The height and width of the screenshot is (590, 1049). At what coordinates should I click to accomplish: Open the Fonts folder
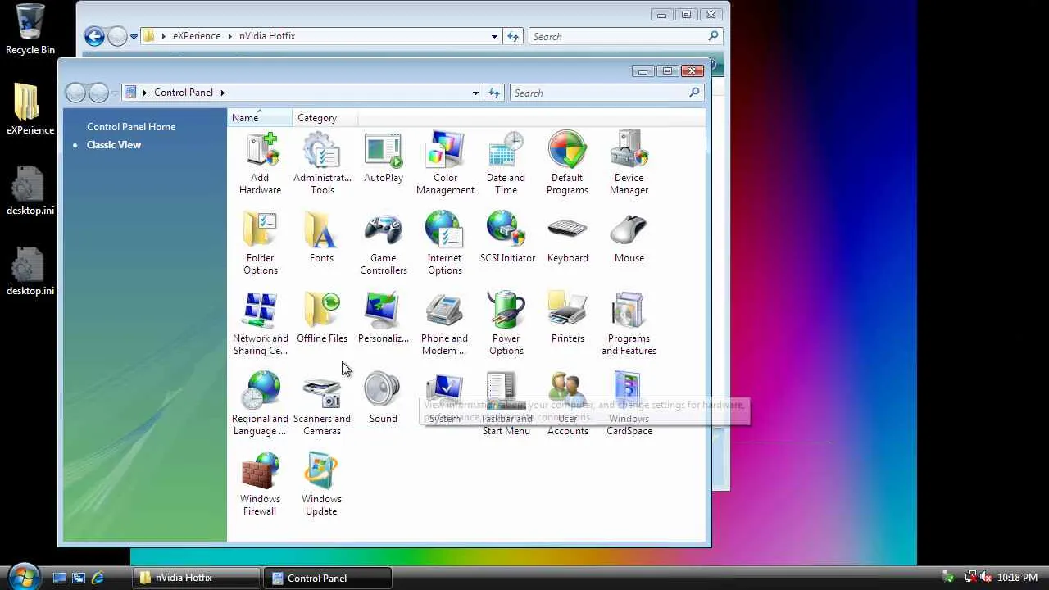[x=321, y=238]
